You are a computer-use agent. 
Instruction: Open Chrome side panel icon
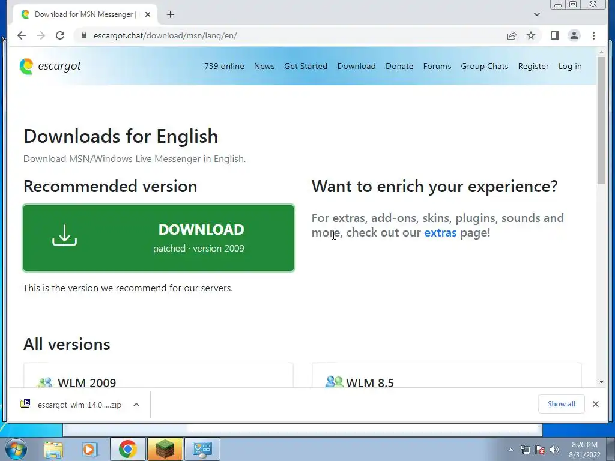point(554,35)
